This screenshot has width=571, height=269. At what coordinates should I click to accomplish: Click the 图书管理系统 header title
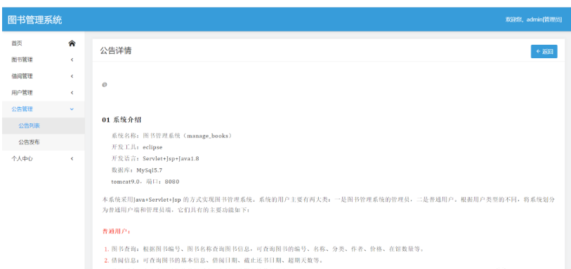click(x=34, y=20)
